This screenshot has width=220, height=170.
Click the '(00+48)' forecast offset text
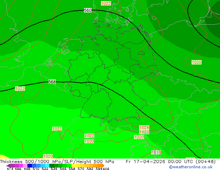point(205,162)
